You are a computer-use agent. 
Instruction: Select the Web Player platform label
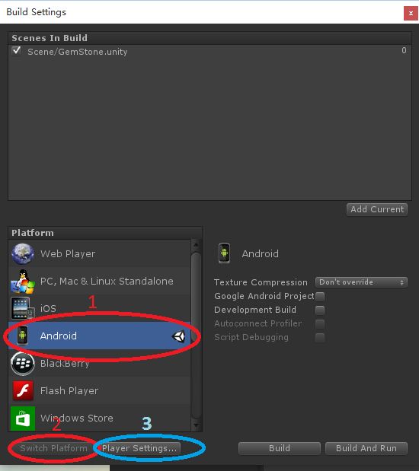(68, 254)
